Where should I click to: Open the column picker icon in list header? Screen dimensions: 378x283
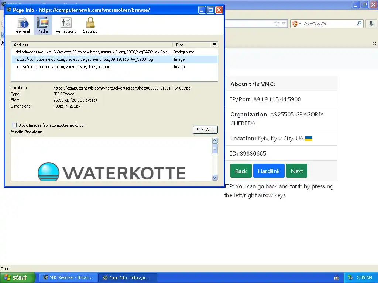click(214, 45)
